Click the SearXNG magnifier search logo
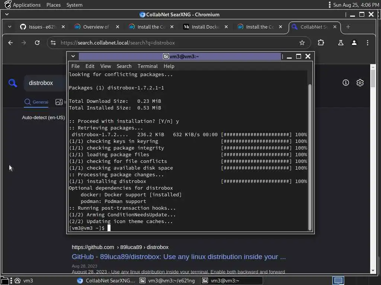 [x=13, y=83]
